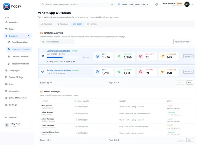Click Previous in Recent Messages pagination
The image size is (198, 145).
pyautogui.click(x=180, y=140)
